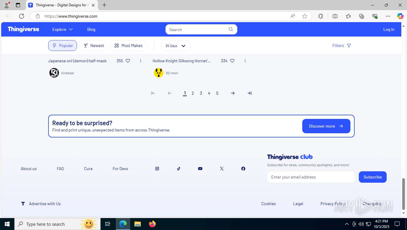This screenshot has height=230, width=407.
Task: Open Thingiverse YouTube channel
Action: pyautogui.click(x=200, y=169)
